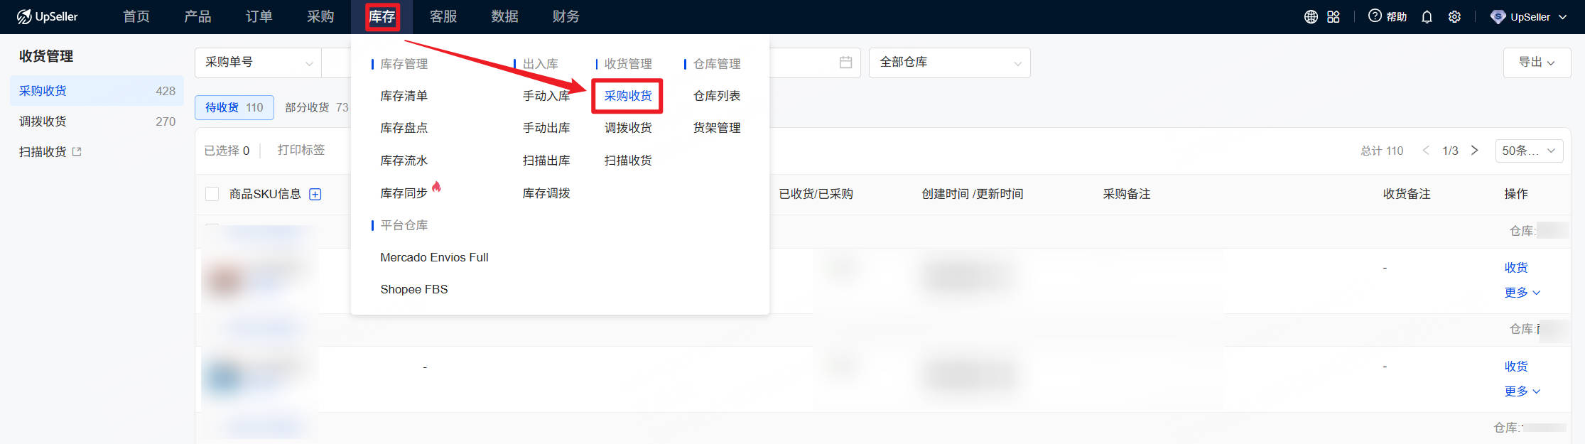
Task: Open notifications bell icon
Action: pyautogui.click(x=1427, y=16)
